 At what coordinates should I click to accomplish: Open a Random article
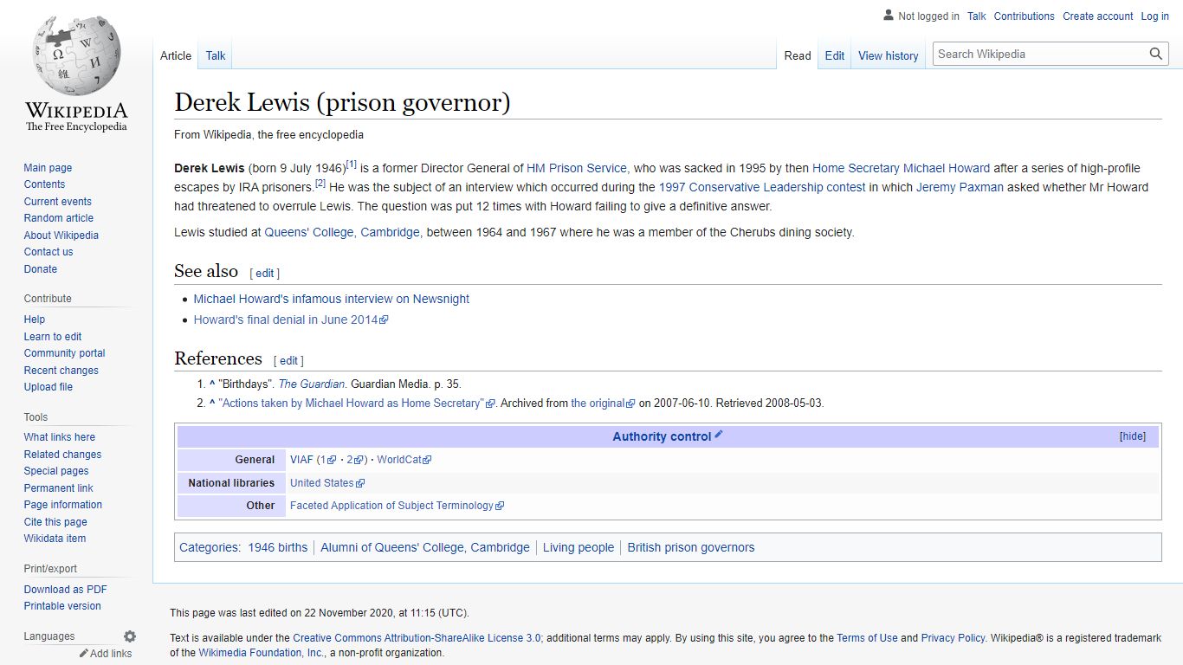click(59, 218)
